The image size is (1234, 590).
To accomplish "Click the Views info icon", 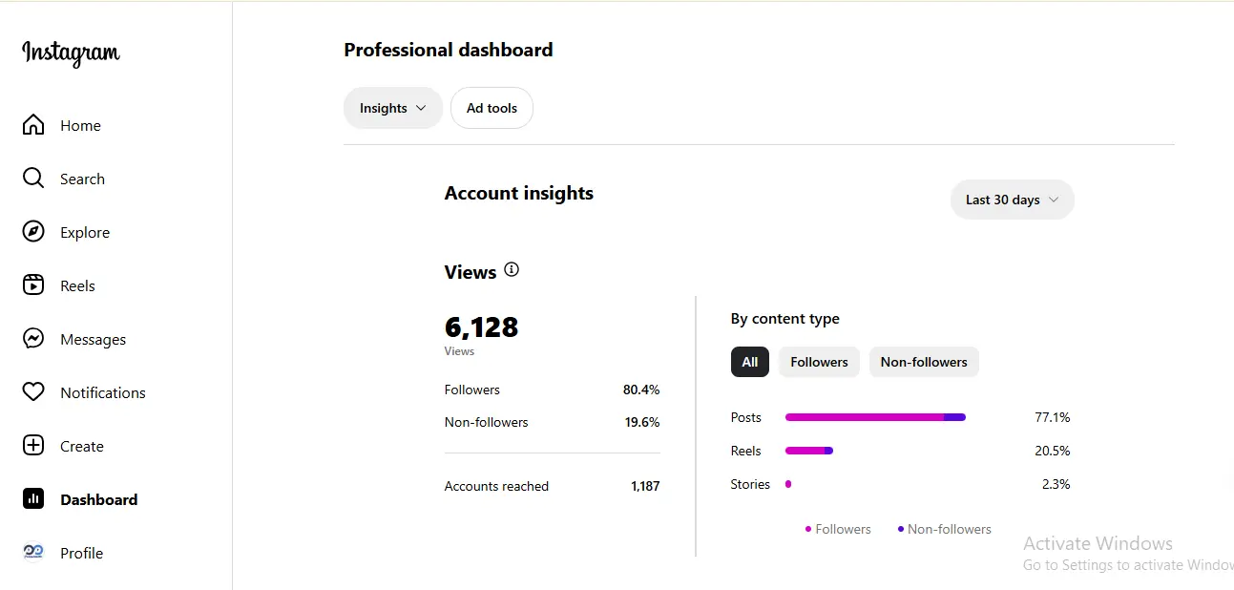I will pyautogui.click(x=512, y=270).
